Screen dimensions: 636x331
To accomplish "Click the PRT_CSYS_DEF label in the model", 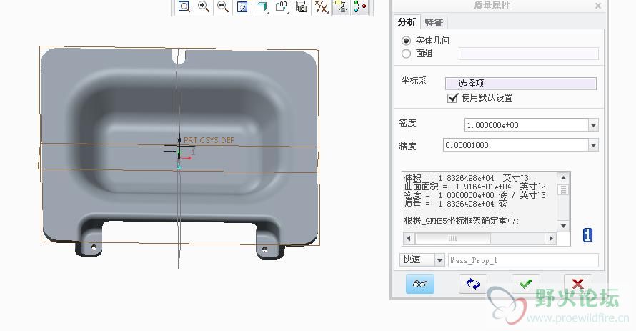I will (x=209, y=140).
